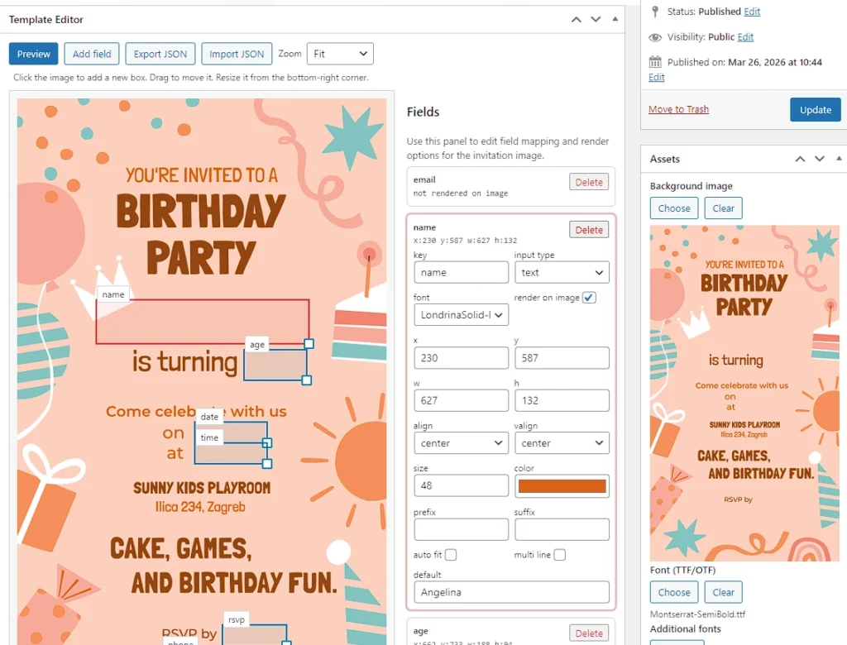Click the up chevron in the Assets header
847x645 pixels.
(x=799, y=158)
